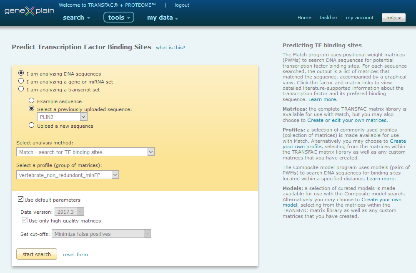Choose the Upload a new sequence option
Viewport: 416px width, 273px height.
(x=31, y=125)
